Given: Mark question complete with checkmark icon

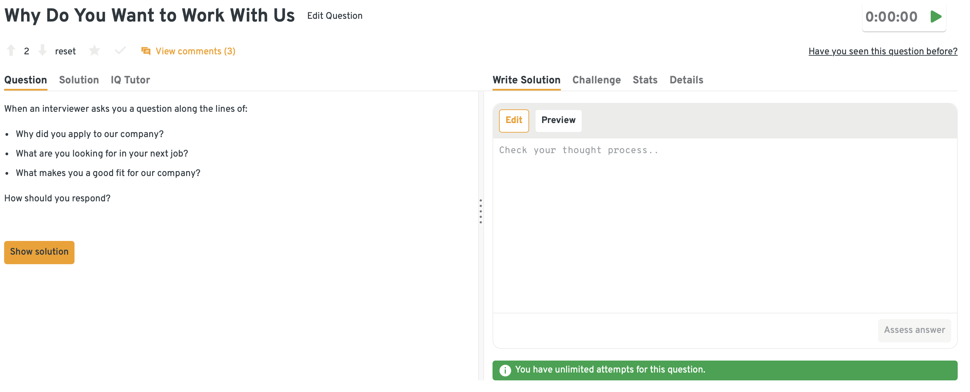Looking at the screenshot, I should pos(120,51).
